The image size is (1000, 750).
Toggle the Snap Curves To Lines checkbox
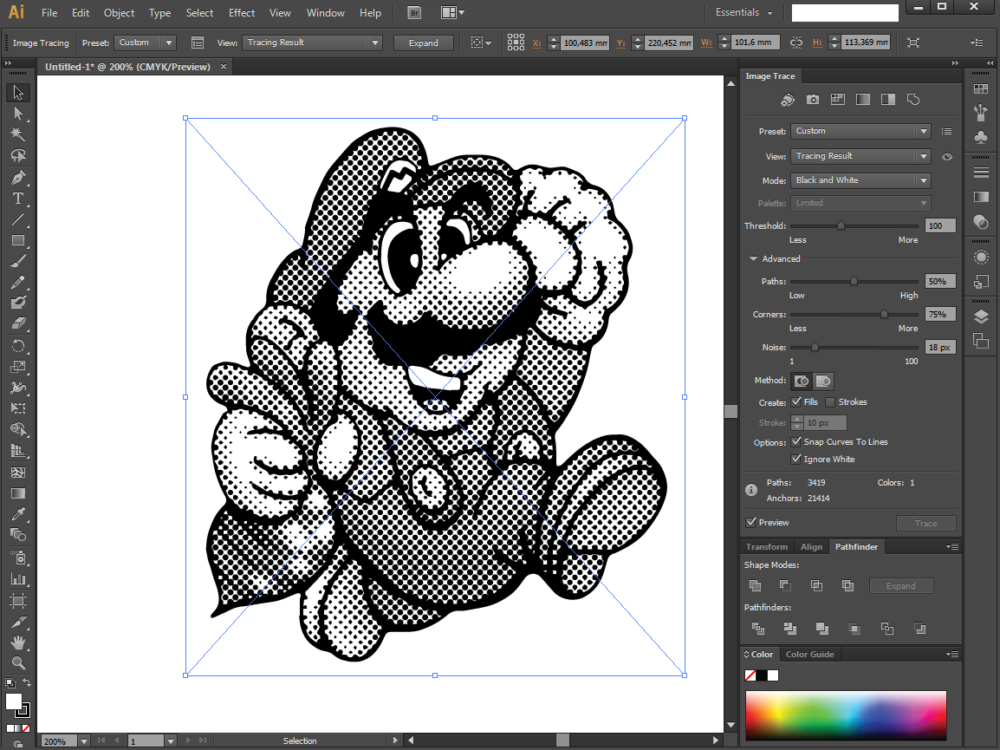coord(796,442)
